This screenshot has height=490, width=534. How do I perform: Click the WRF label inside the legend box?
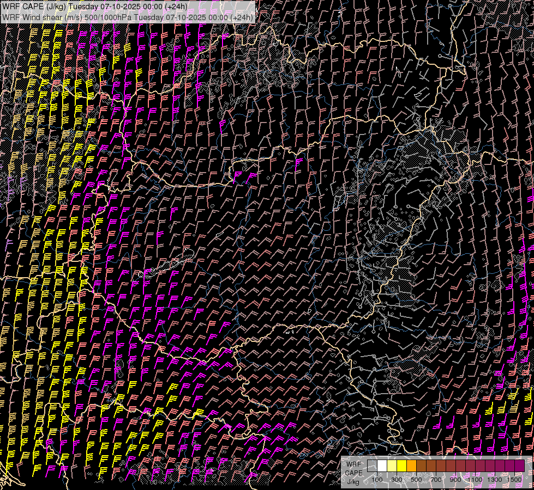[353, 464]
